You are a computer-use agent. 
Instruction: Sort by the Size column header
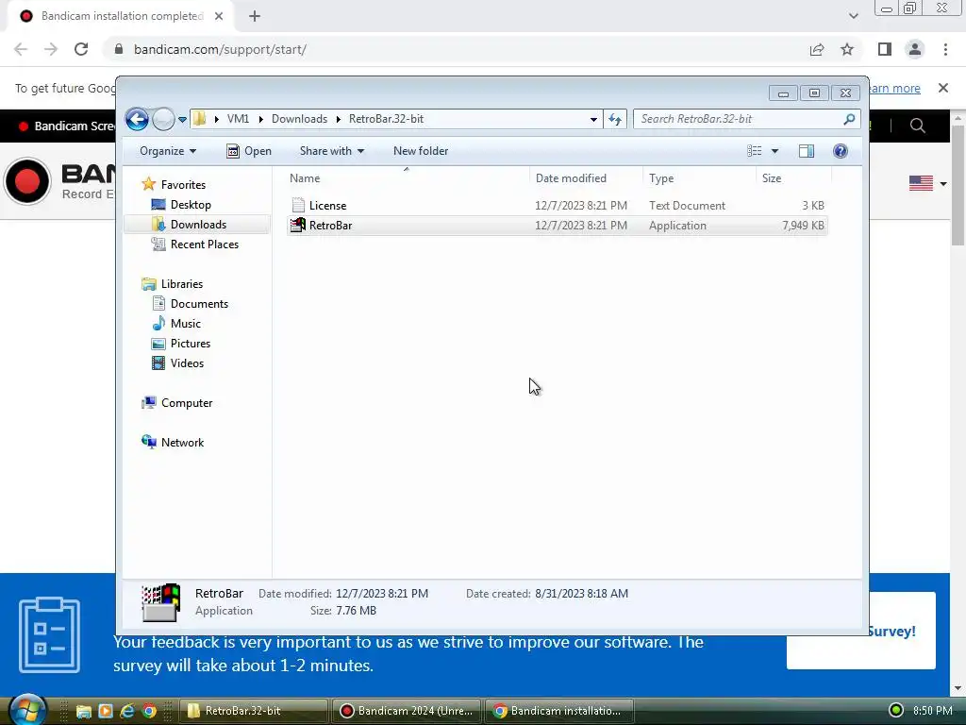pos(793,178)
